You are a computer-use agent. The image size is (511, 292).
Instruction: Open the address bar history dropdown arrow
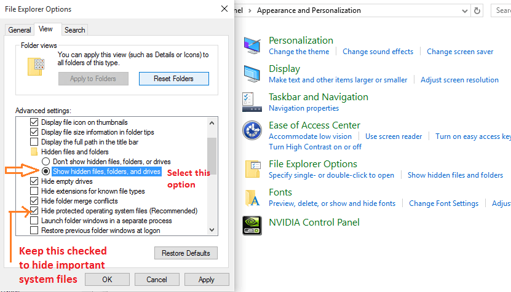(465, 11)
